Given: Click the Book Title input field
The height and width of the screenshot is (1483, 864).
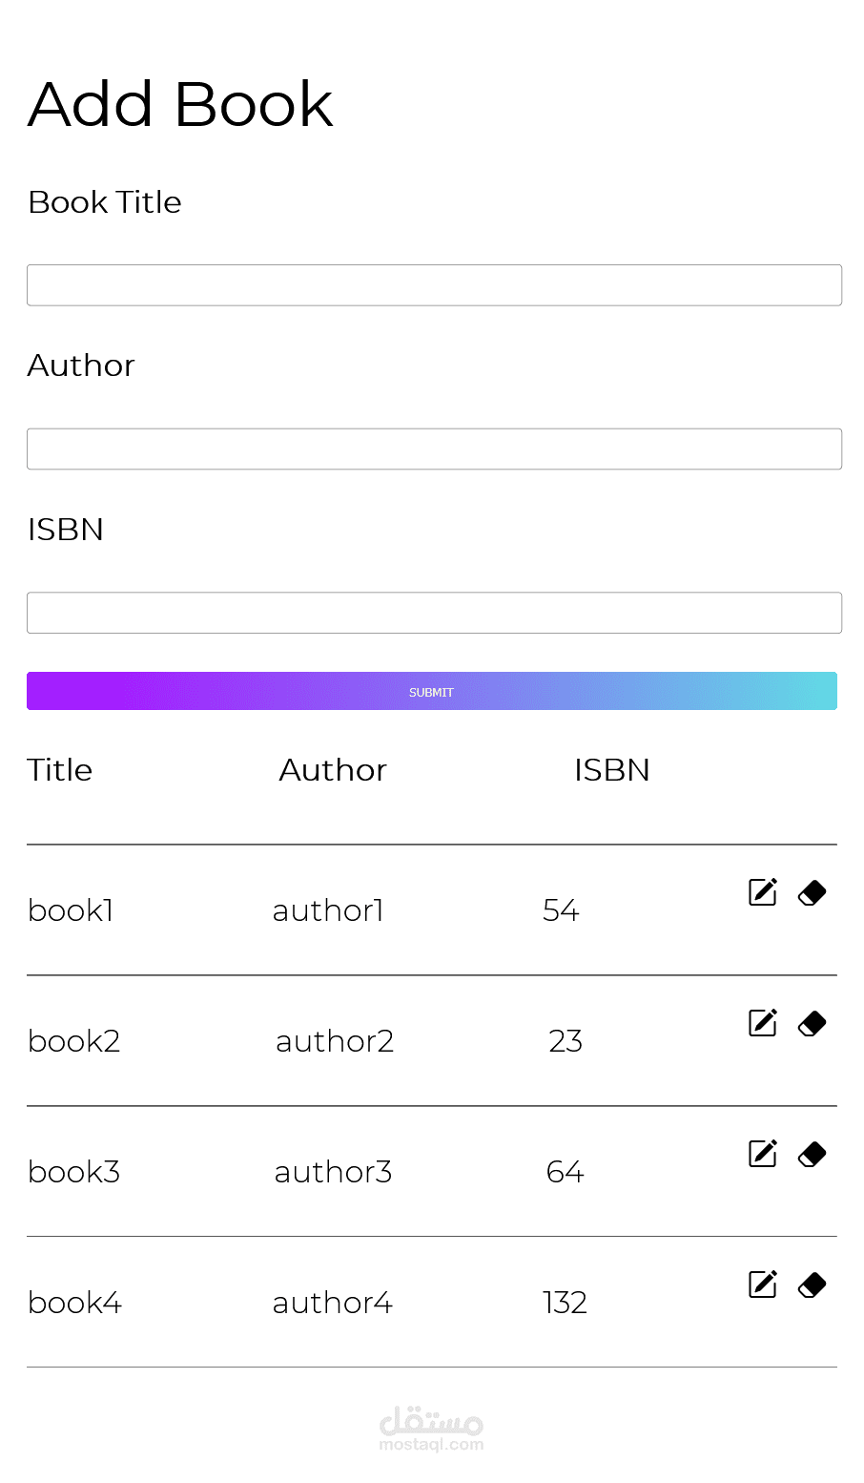Looking at the screenshot, I should point(434,285).
